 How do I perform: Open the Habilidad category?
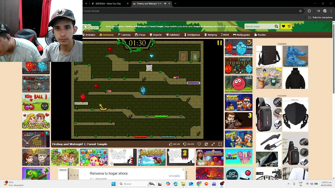pyautogui.click(x=173, y=35)
